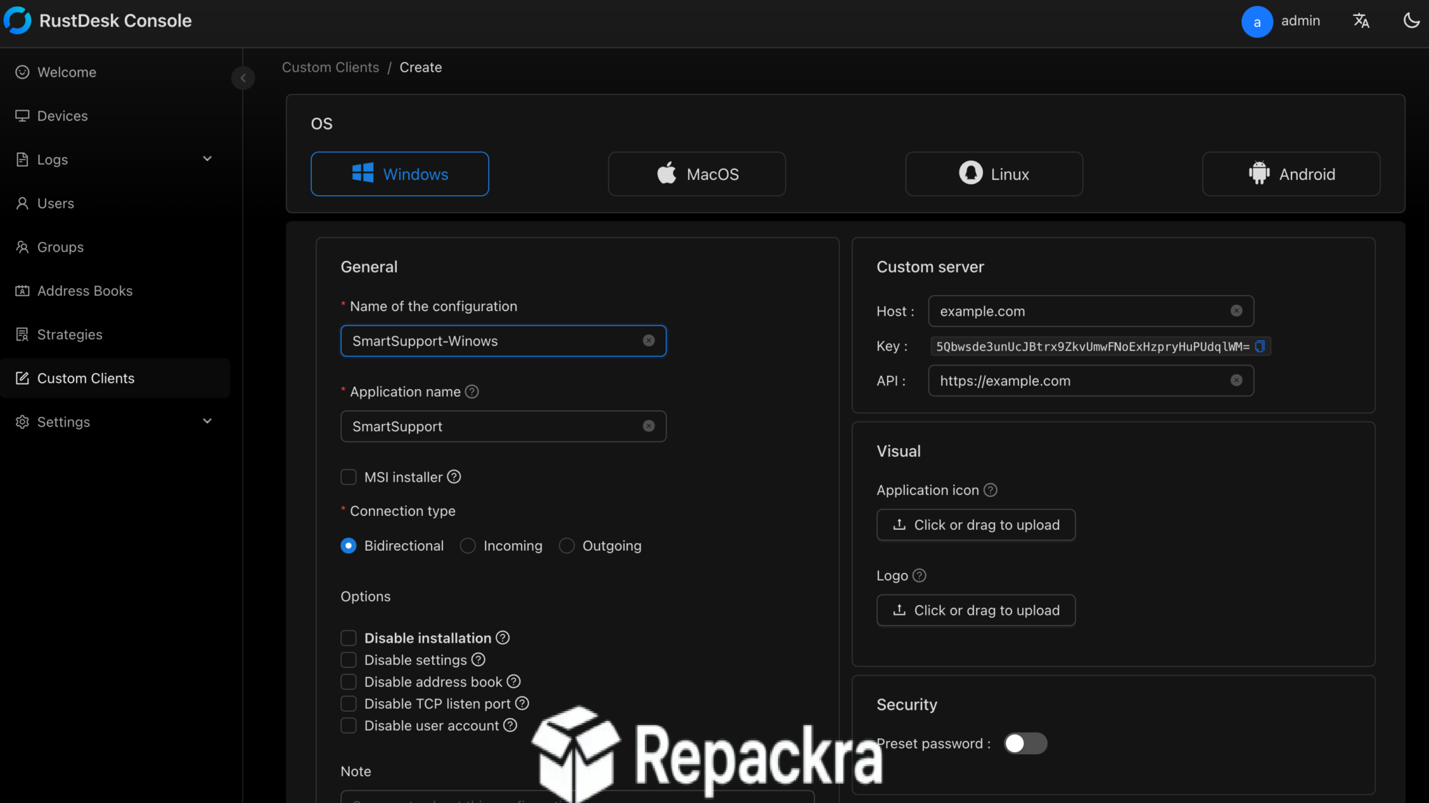This screenshot has width=1429, height=803.
Task: Enable the MSI installer checkbox
Action: coord(348,477)
